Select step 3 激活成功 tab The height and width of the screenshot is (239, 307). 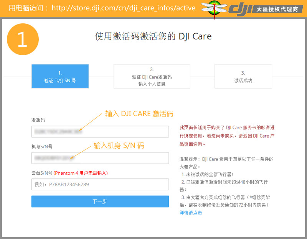(x=243, y=76)
